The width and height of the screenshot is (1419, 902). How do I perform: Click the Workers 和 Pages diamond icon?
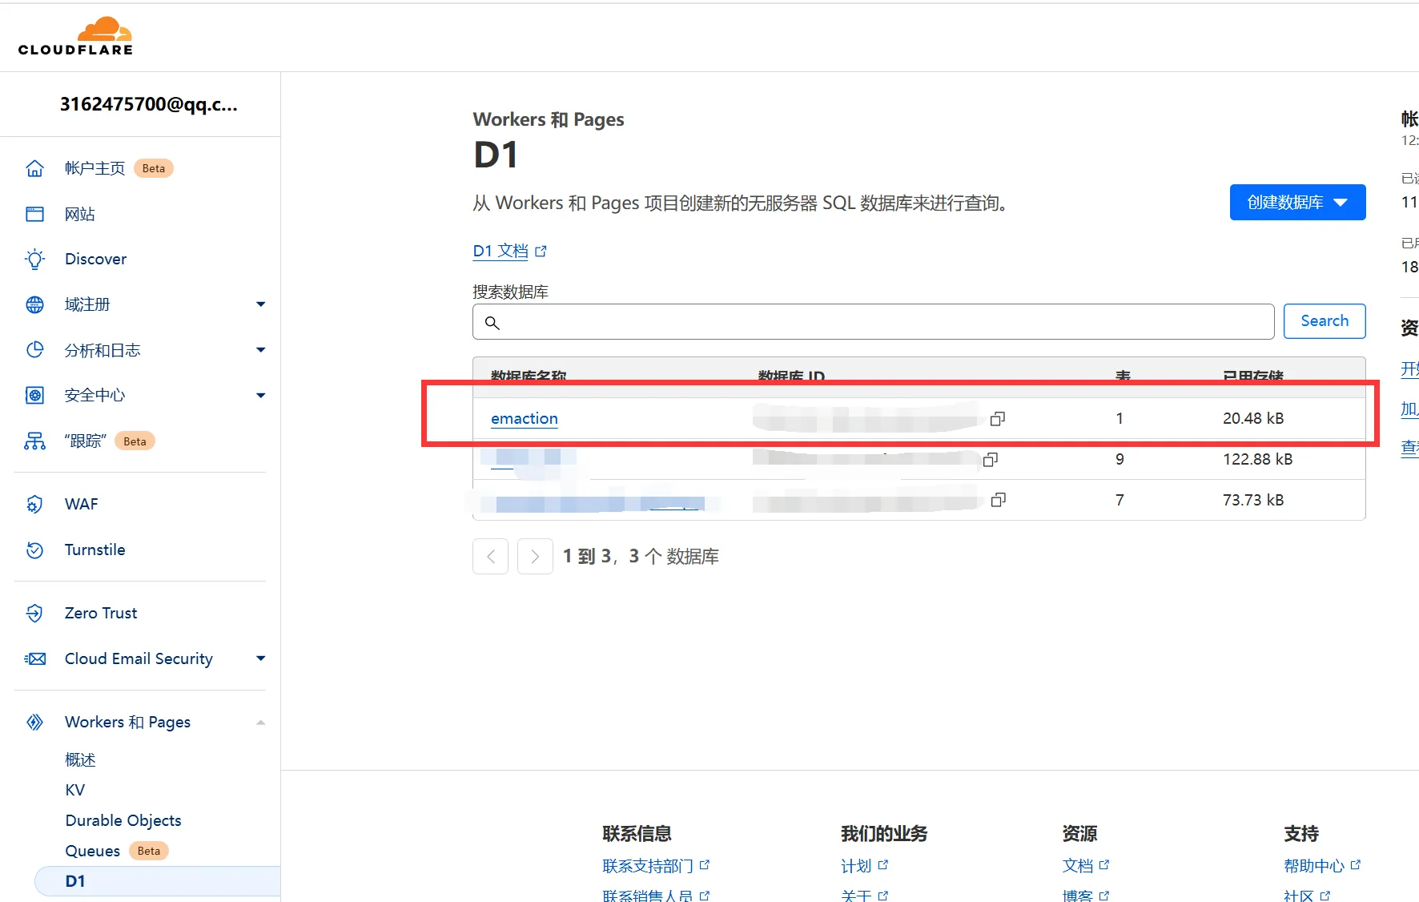(x=35, y=722)
